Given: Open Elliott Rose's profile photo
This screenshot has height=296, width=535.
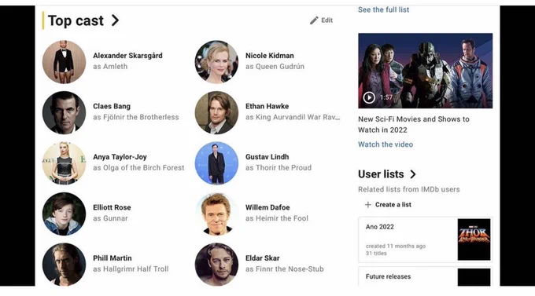Looking at the screenshot, I should click(65, 214).
